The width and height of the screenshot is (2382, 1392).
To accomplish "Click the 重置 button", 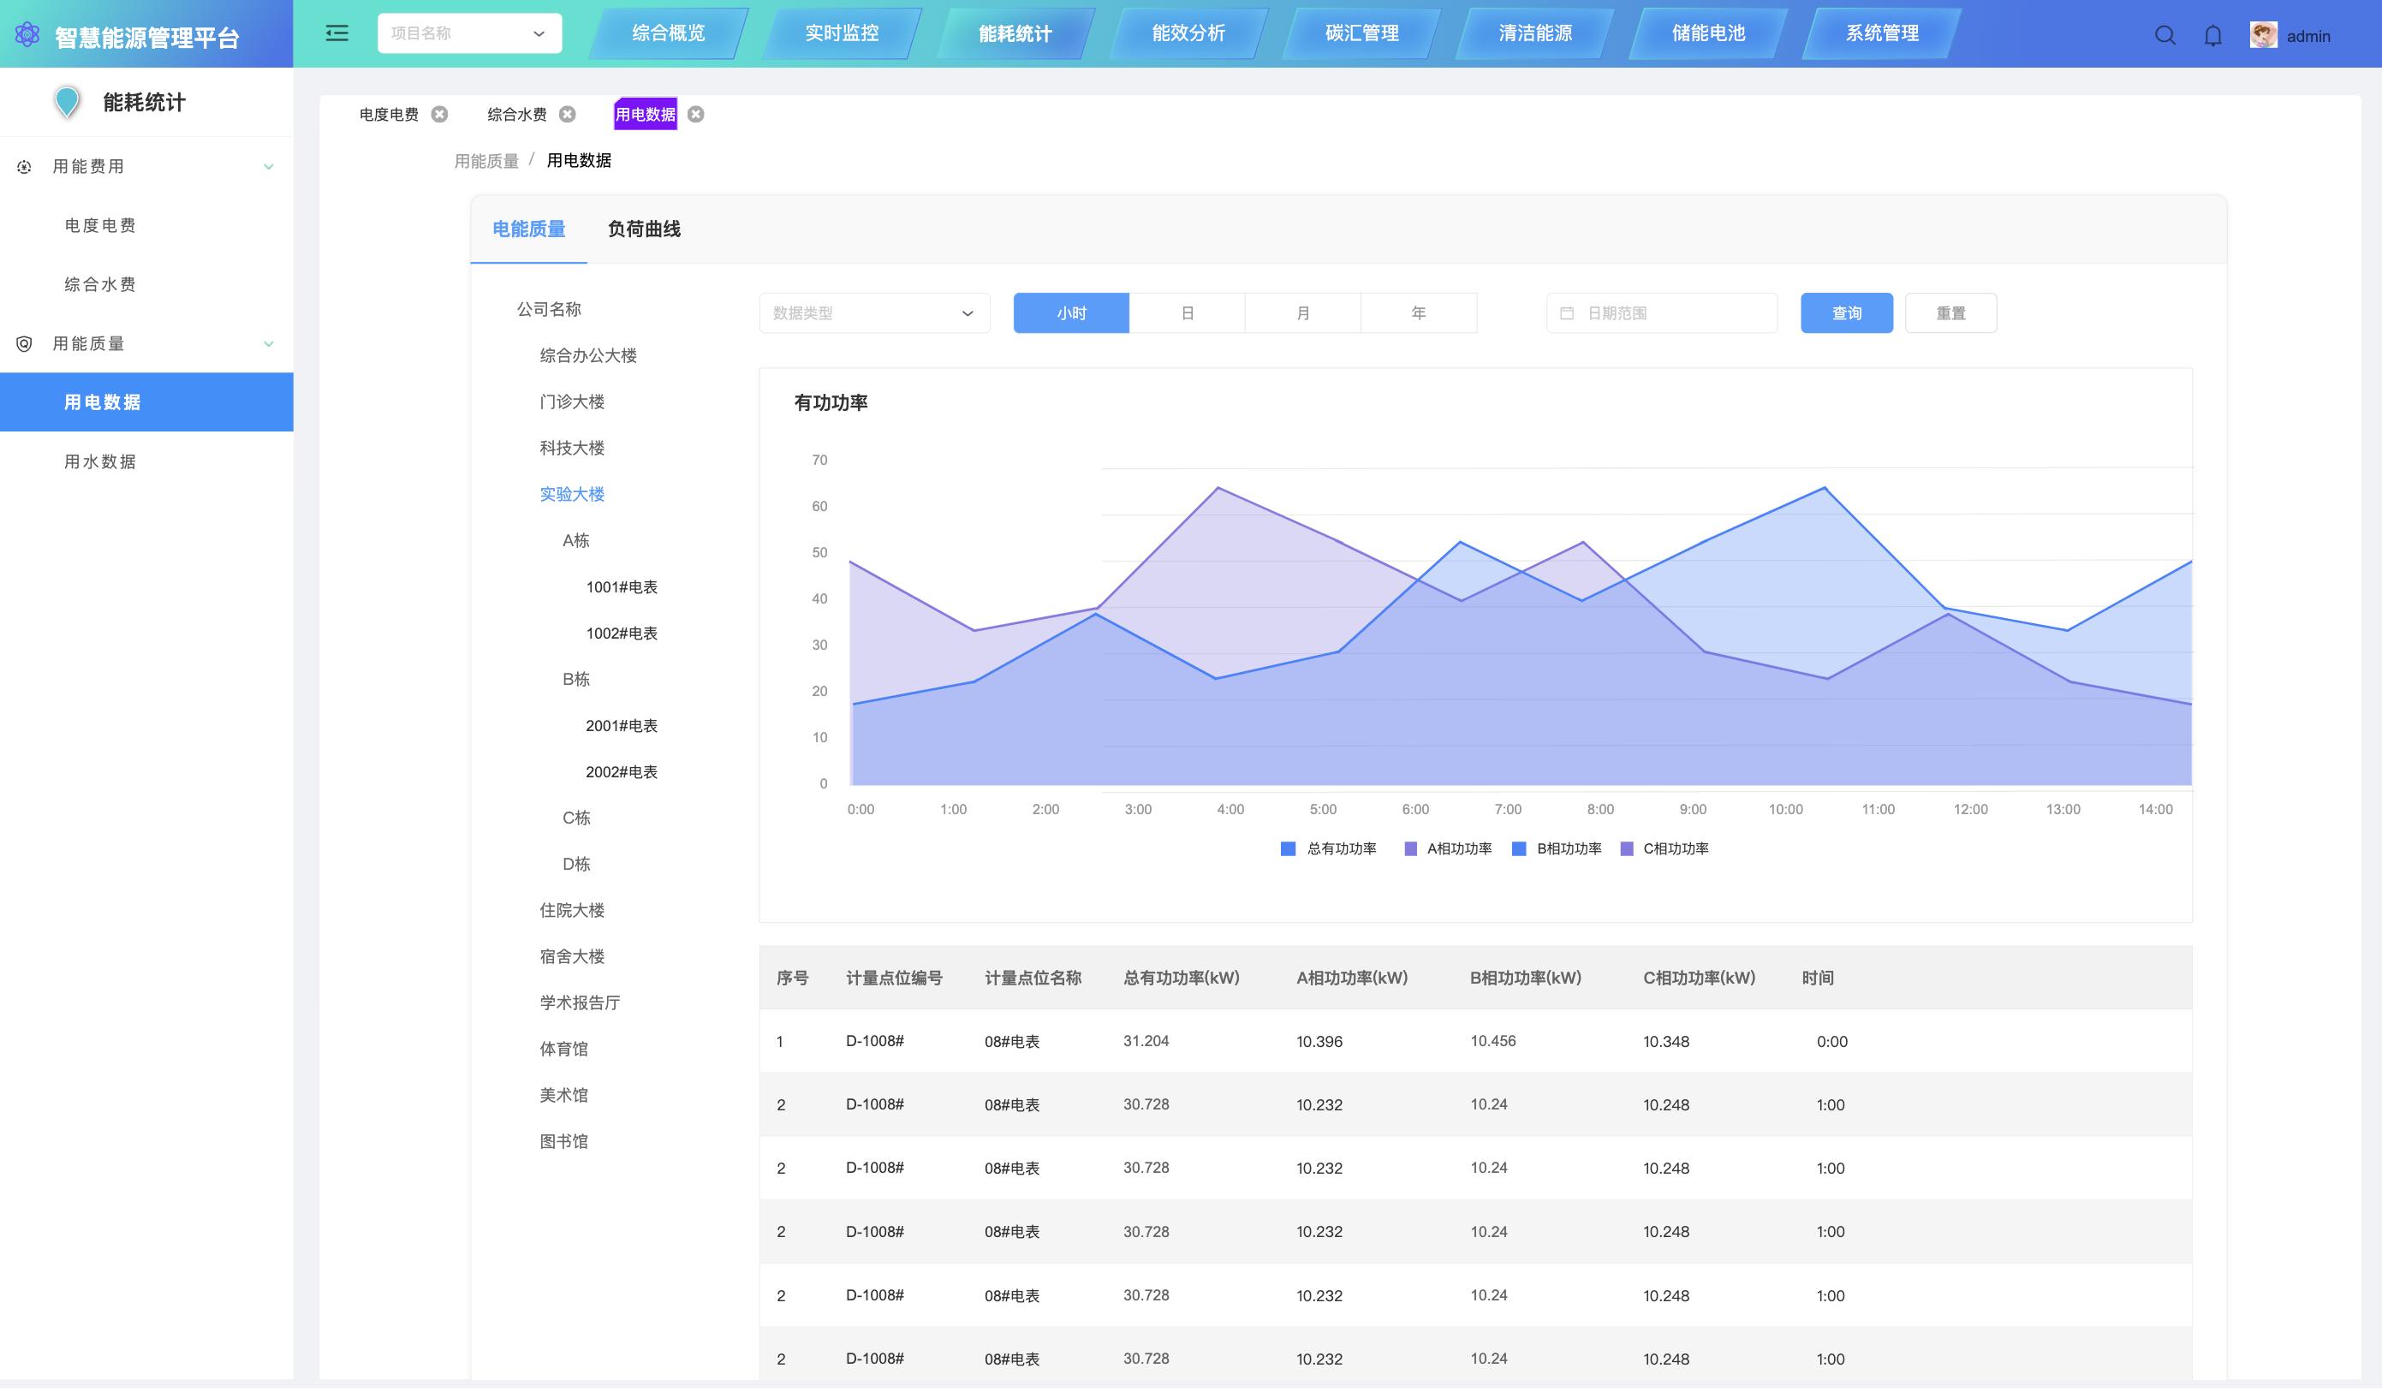I will click(1950, 312).
